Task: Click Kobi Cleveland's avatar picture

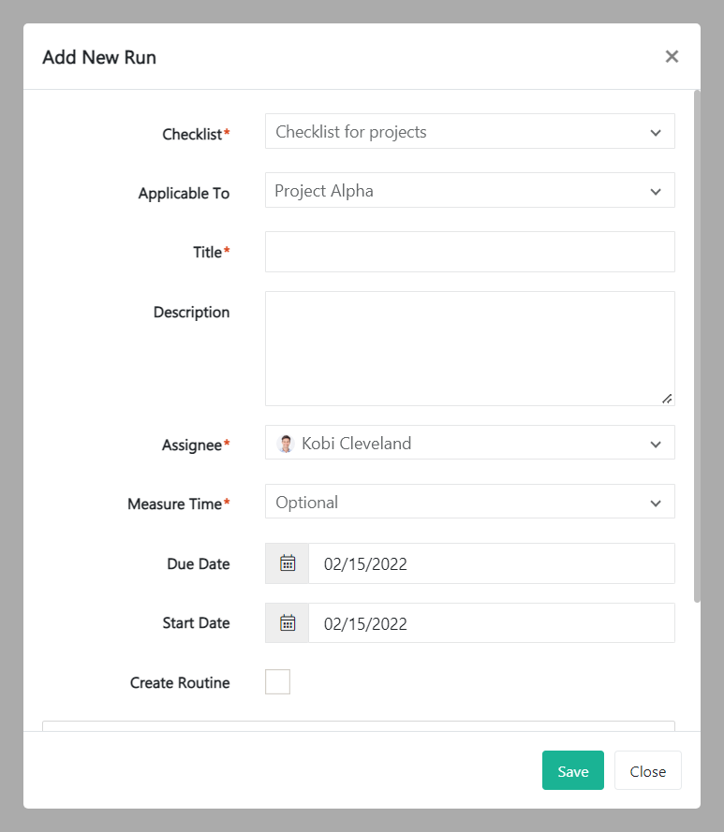Action: click(286, 444)
